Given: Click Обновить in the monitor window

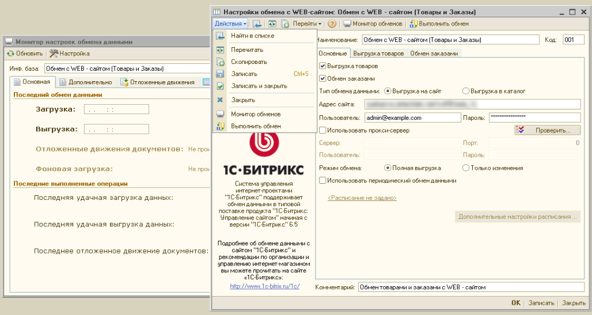Looking at the screenshot, I should tap(25, 54).
